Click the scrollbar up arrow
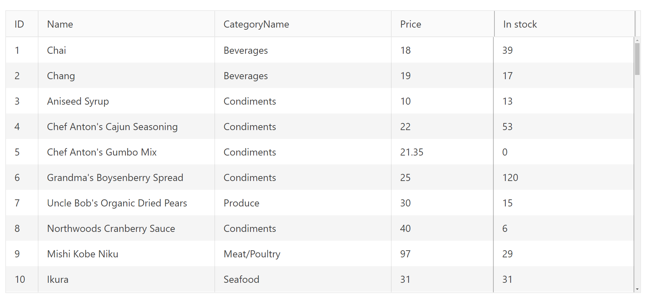This screenshot has width=653, height=304. (637, 41)
